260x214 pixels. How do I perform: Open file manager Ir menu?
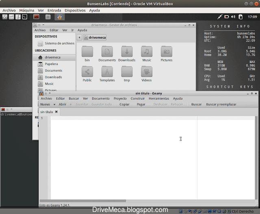tap(72, 30)
